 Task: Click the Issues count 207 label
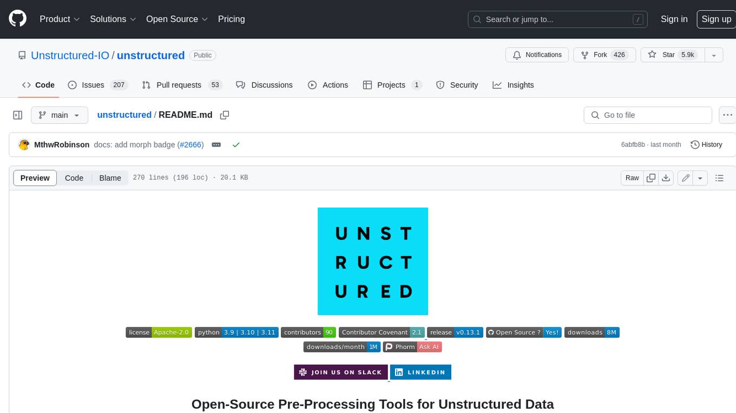tap(119, 85)
